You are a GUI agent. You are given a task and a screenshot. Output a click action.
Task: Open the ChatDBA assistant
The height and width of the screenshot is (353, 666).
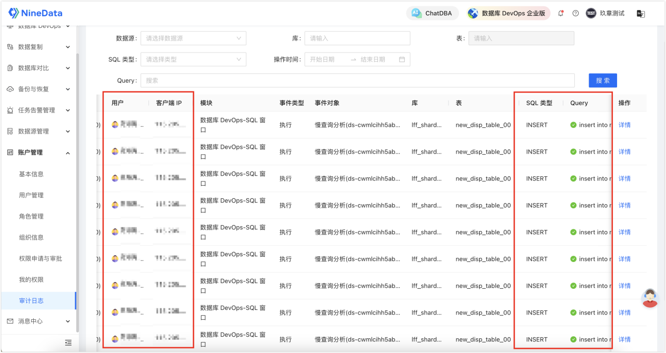coord(432,13)
